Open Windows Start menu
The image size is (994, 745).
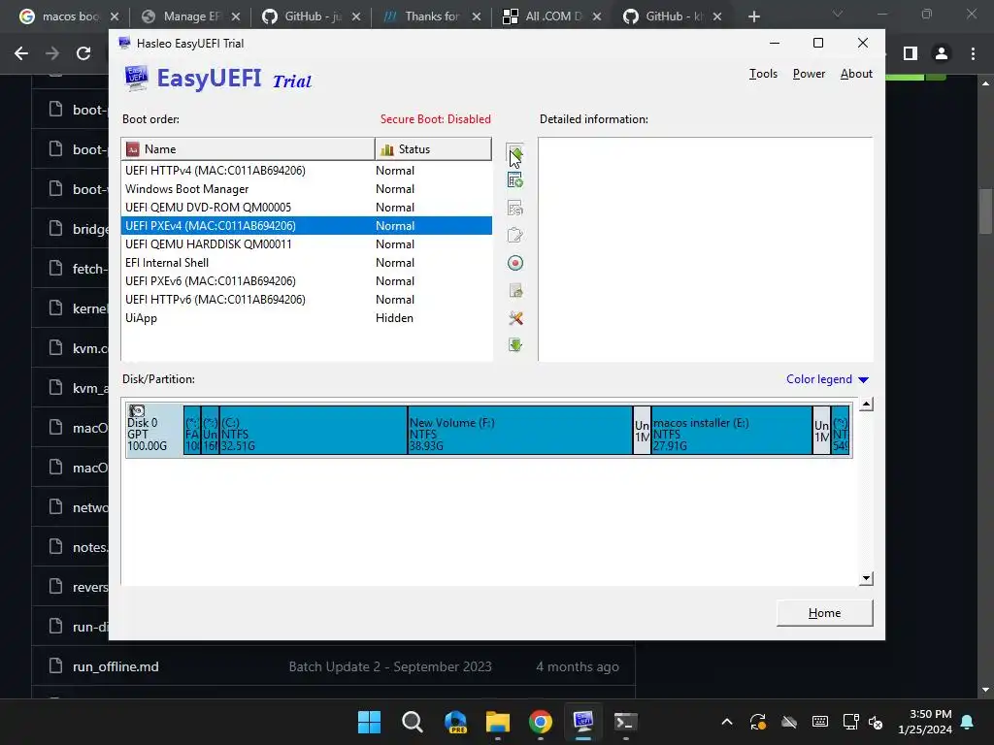pyautogui.click(x=369, y=722)
